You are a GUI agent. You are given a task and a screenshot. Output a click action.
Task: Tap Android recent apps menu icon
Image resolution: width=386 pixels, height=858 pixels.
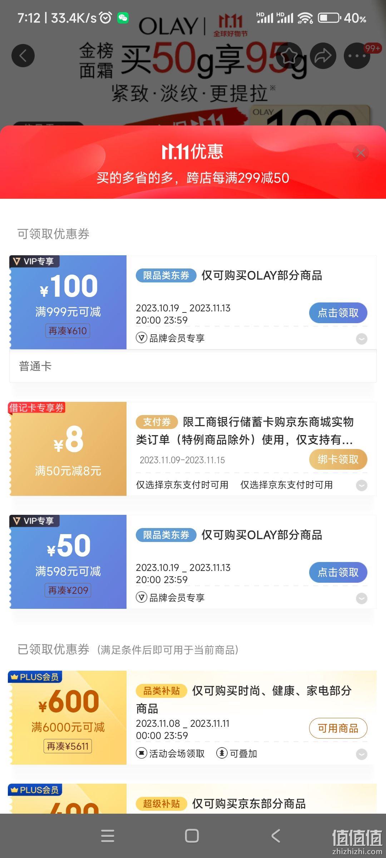[108, 836]
